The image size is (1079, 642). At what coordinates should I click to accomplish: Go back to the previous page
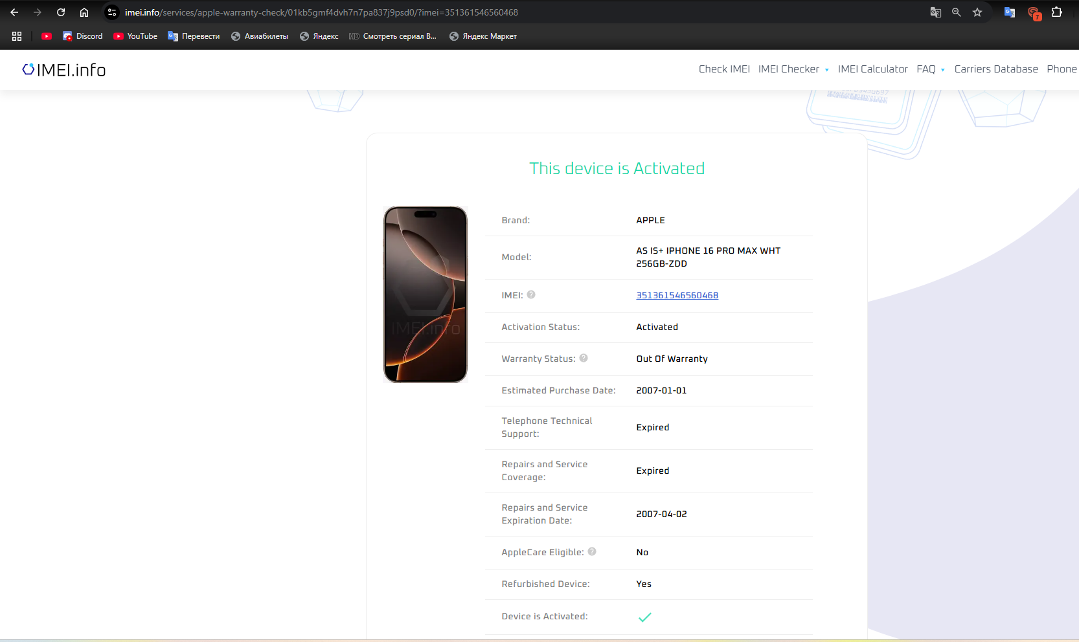(x=14, y=12)
